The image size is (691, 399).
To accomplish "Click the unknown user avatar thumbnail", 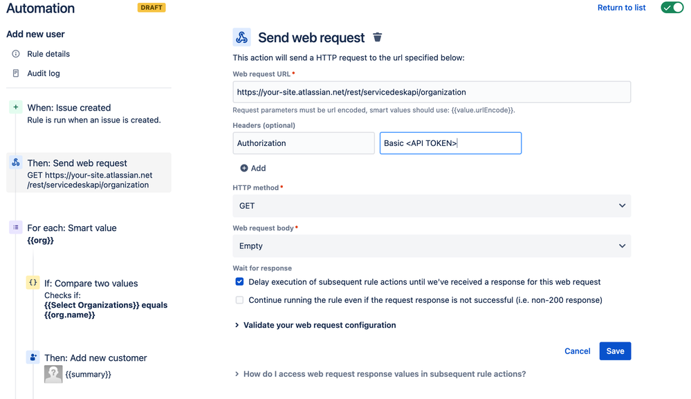I will [53, 374].
